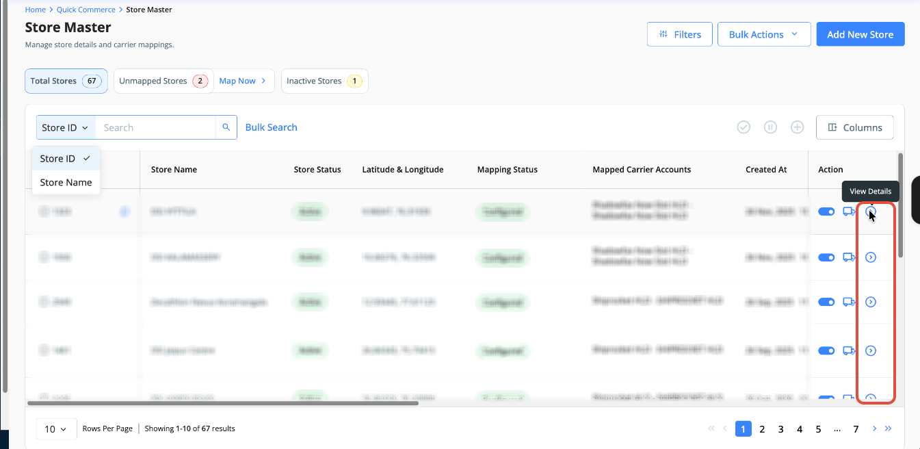Click the pagination ellipsis
The height and width of the screenshot is (449, 920).
click(x=837, y=430)
